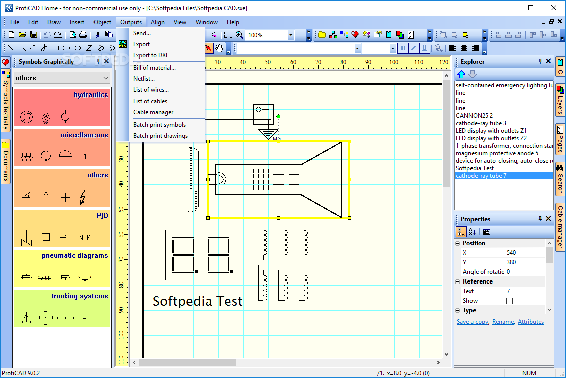Click the pages sheet toolbar icon
Image resolution: width=566 pixels, height=378 pixels.
click(410, 35)
